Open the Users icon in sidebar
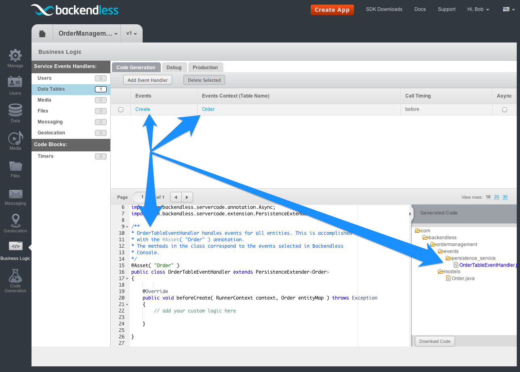The width and height of the screenshot is (520, 372). click(x=15, y=82)
